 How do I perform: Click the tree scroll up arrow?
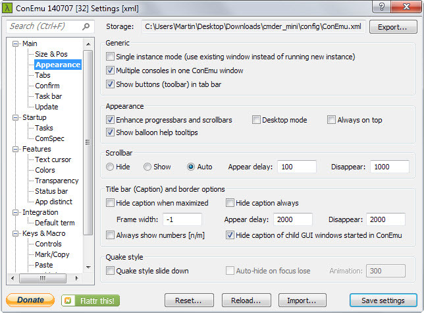point(88,44)
